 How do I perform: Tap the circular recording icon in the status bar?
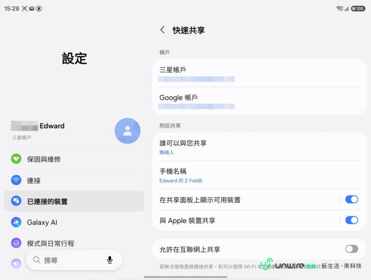click(x=39, y=9)
